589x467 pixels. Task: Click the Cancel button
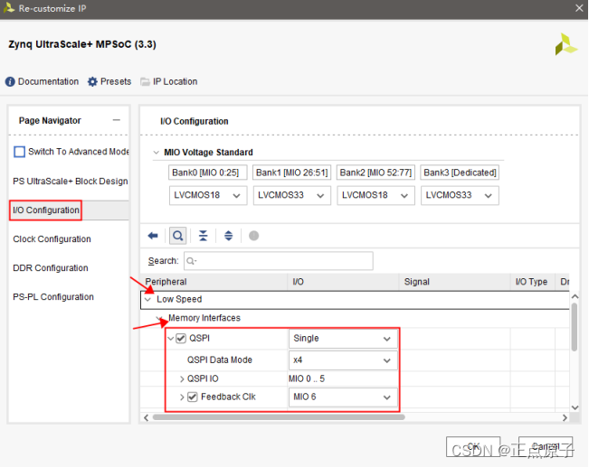point(546,446)
